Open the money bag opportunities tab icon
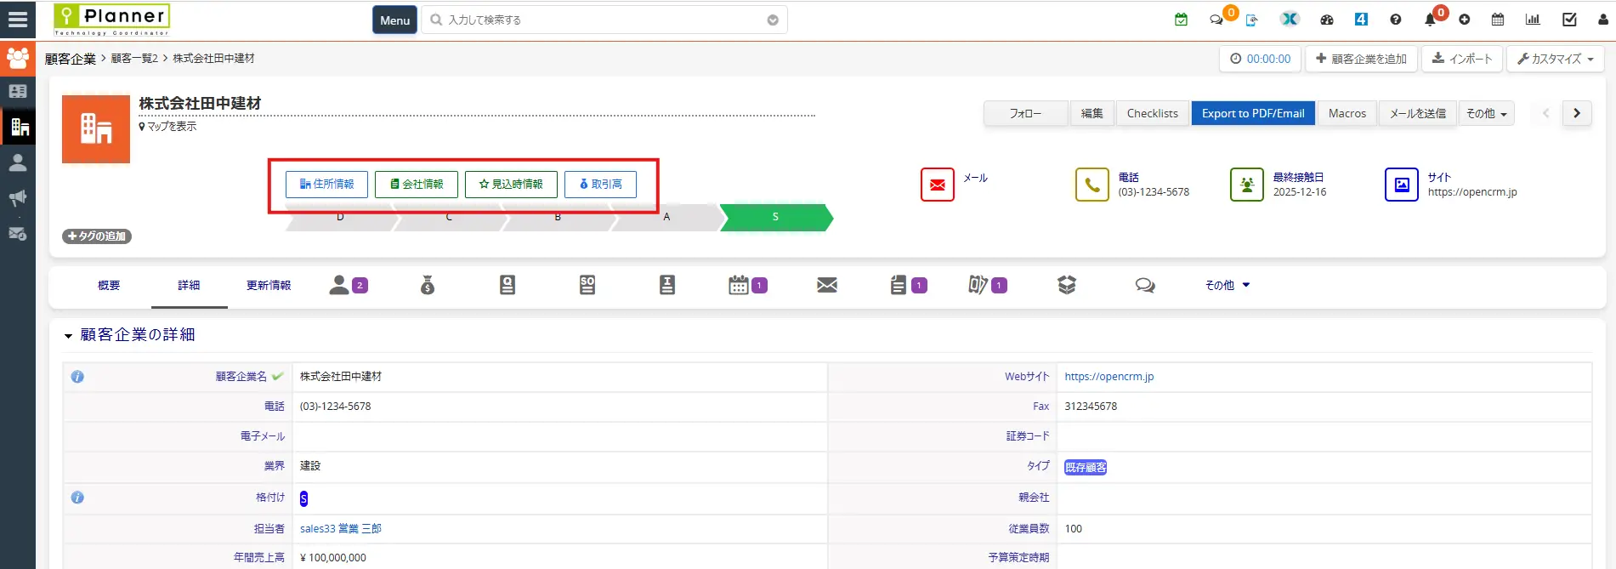Viewport: 1616px width, 569px height. point(428,285)
